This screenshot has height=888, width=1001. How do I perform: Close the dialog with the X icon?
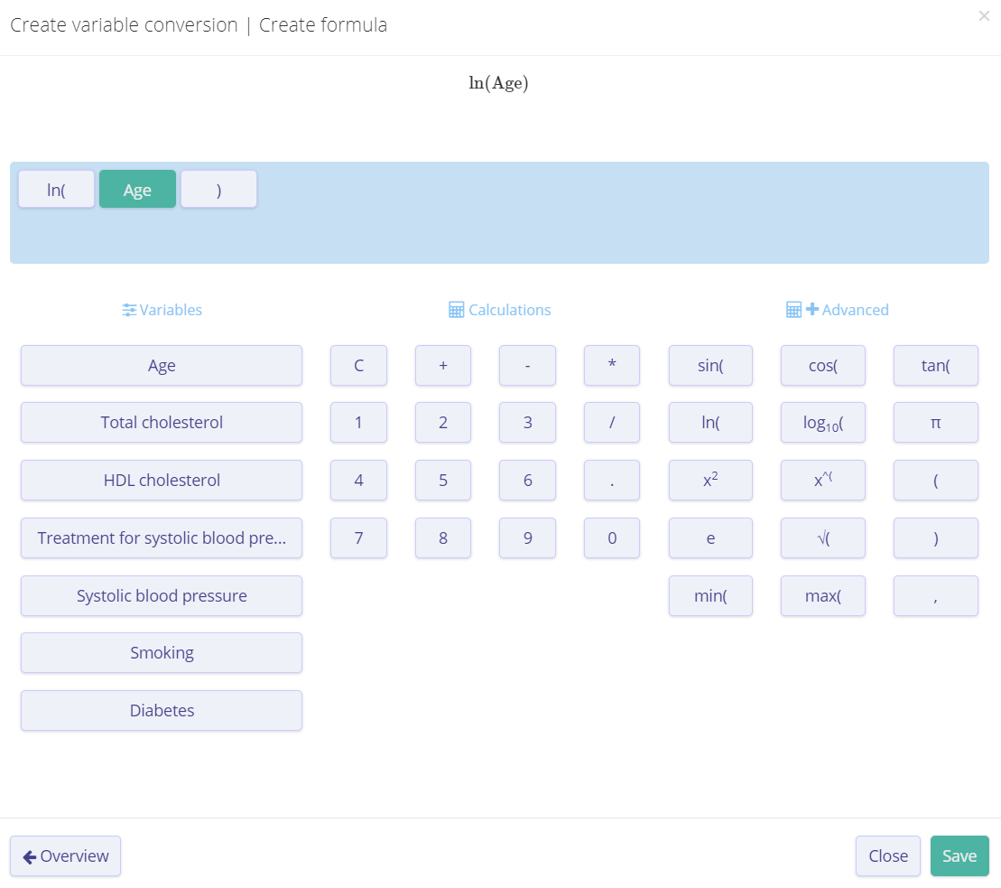[984, 16]
